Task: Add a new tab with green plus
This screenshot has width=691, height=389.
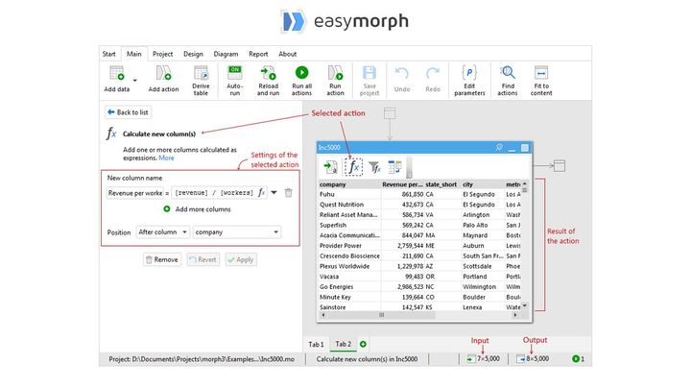Action: point(363,344)
